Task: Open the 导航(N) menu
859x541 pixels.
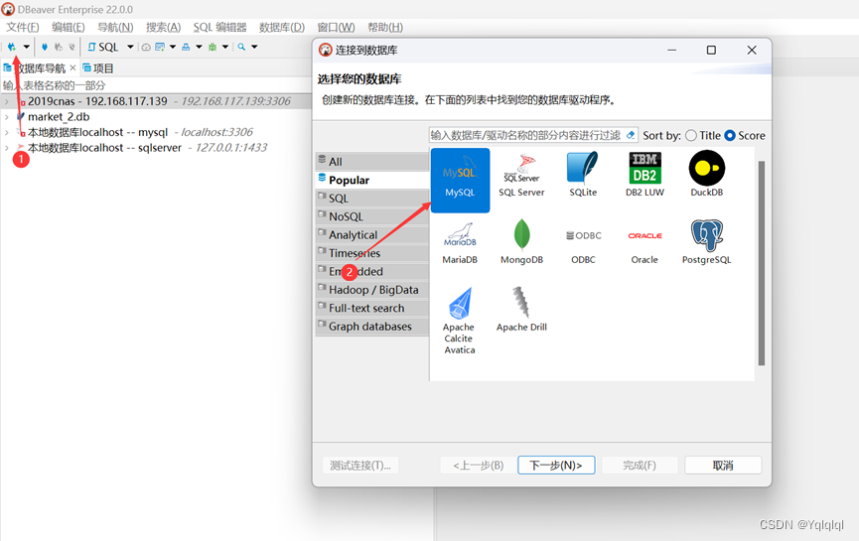Action: point(115,28)
